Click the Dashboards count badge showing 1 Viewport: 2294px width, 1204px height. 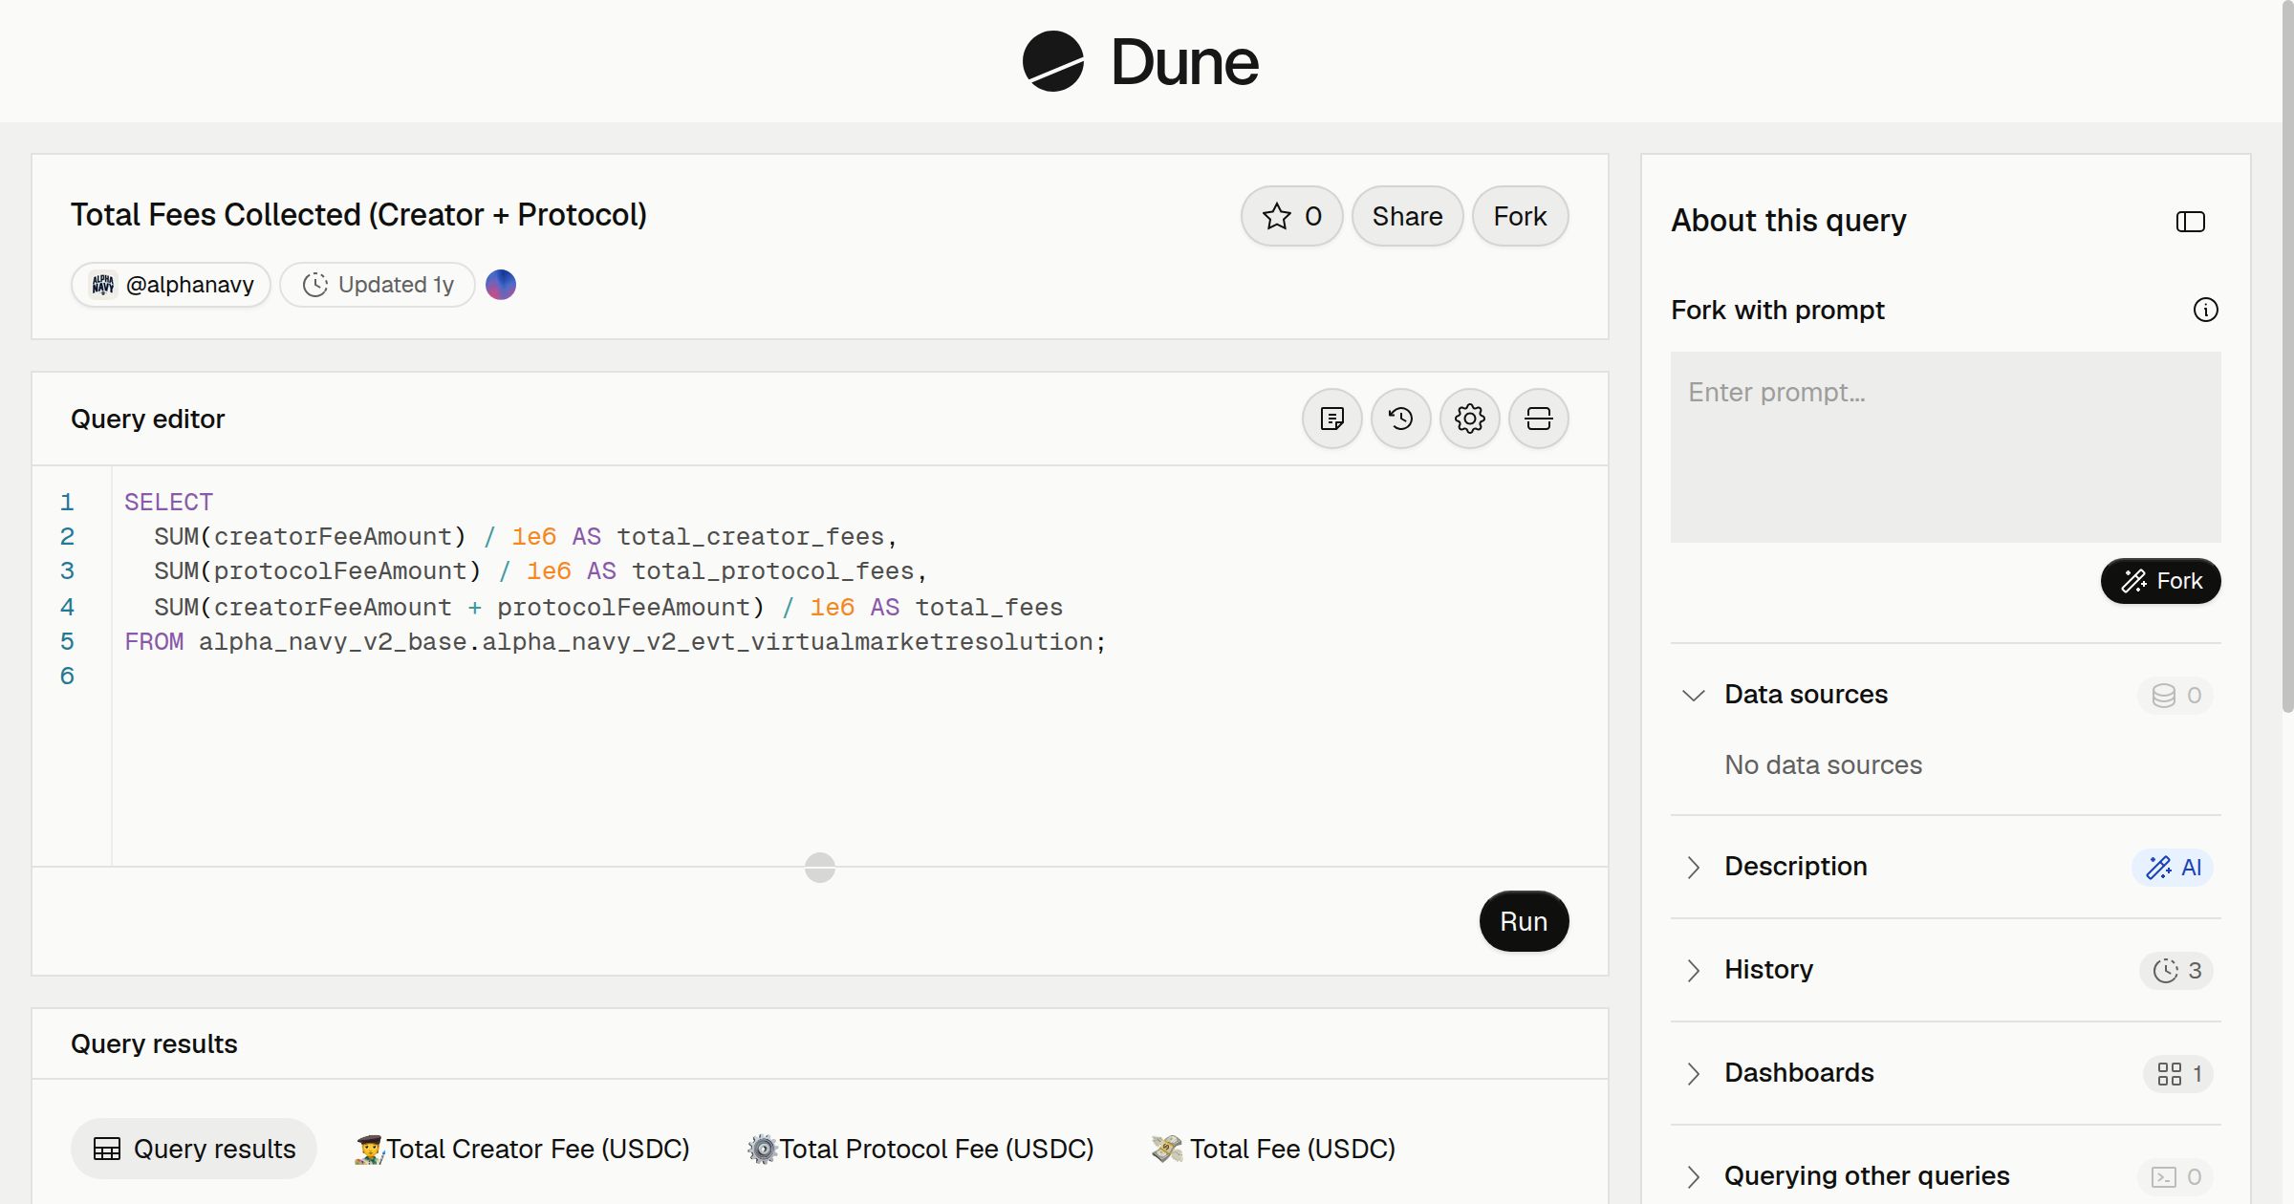pyautogui.click(x=2178, y=1073)
